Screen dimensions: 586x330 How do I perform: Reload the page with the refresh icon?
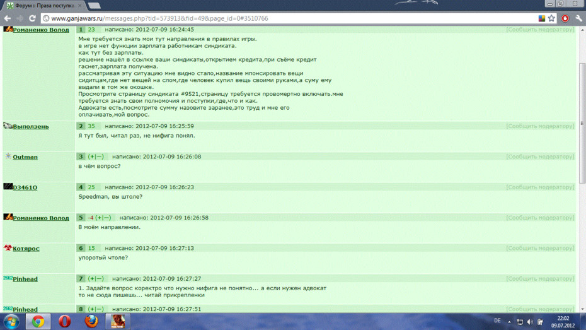click(33, 18)
